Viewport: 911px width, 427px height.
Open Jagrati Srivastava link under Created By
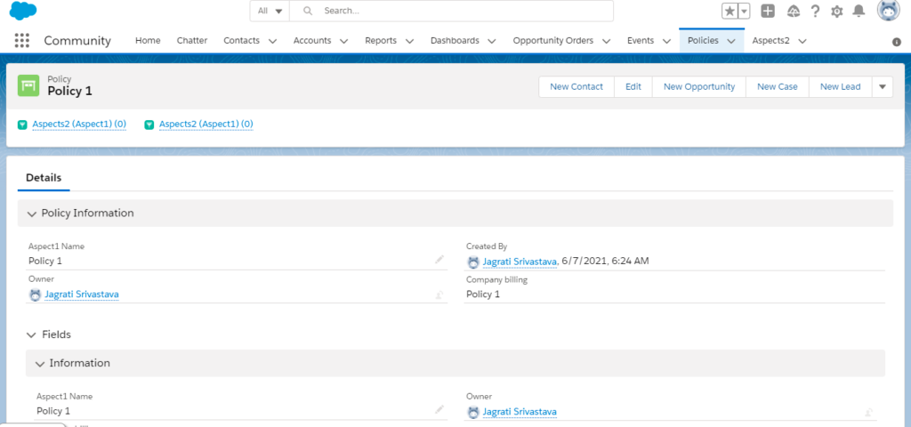click(x=520, y=262)
